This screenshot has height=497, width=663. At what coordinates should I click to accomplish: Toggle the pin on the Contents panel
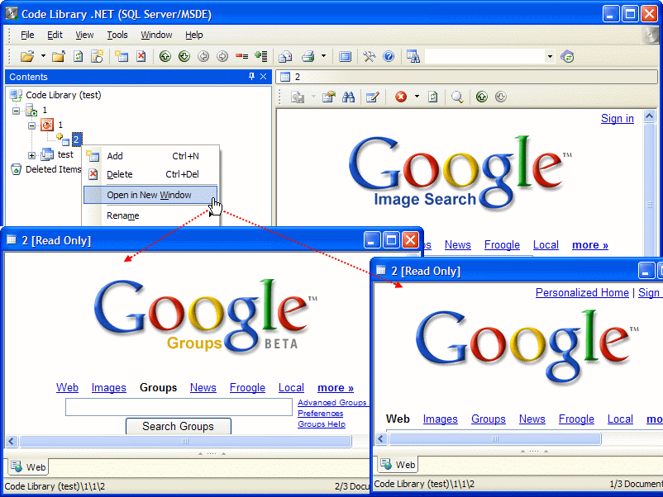251,77
